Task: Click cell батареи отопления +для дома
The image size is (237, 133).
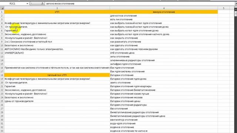Action: 164,79
